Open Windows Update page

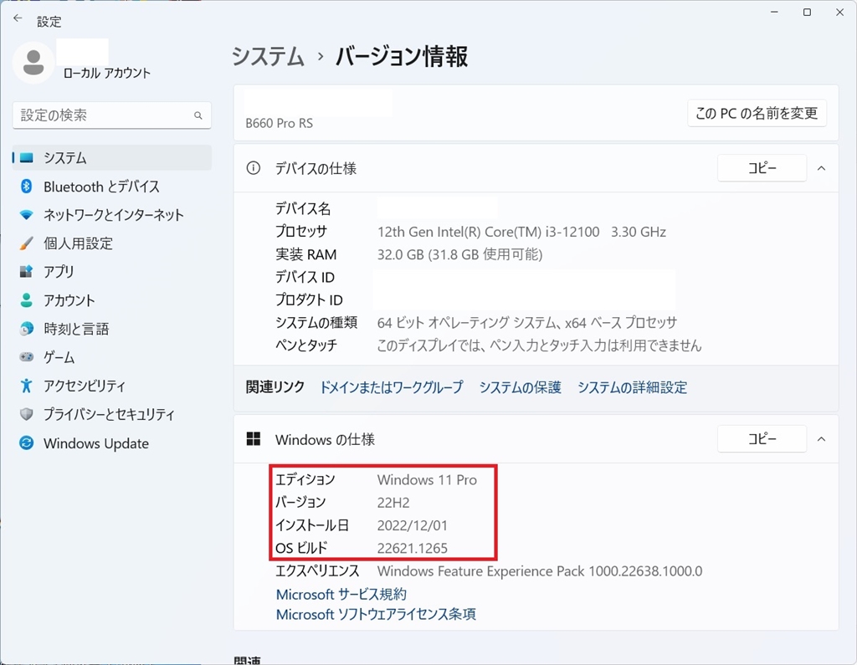point(112,442)
